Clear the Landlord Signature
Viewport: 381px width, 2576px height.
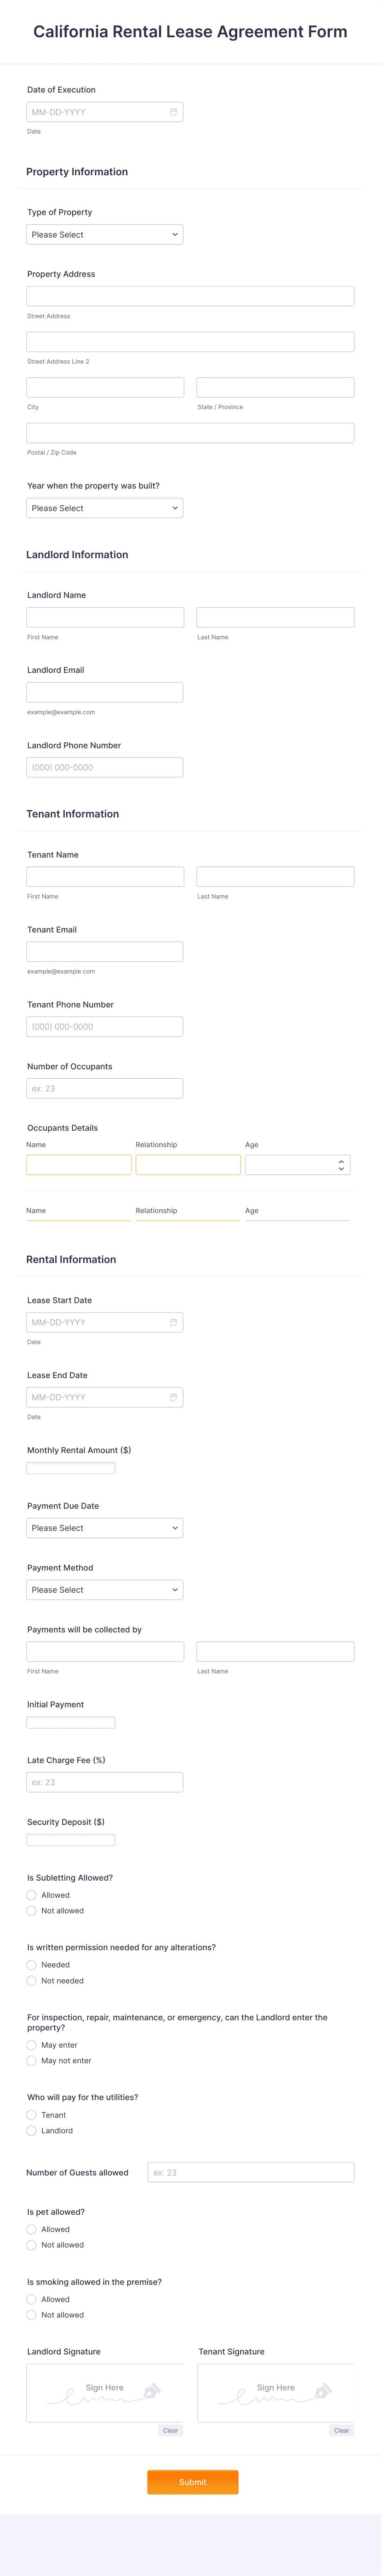(171, 2430)
